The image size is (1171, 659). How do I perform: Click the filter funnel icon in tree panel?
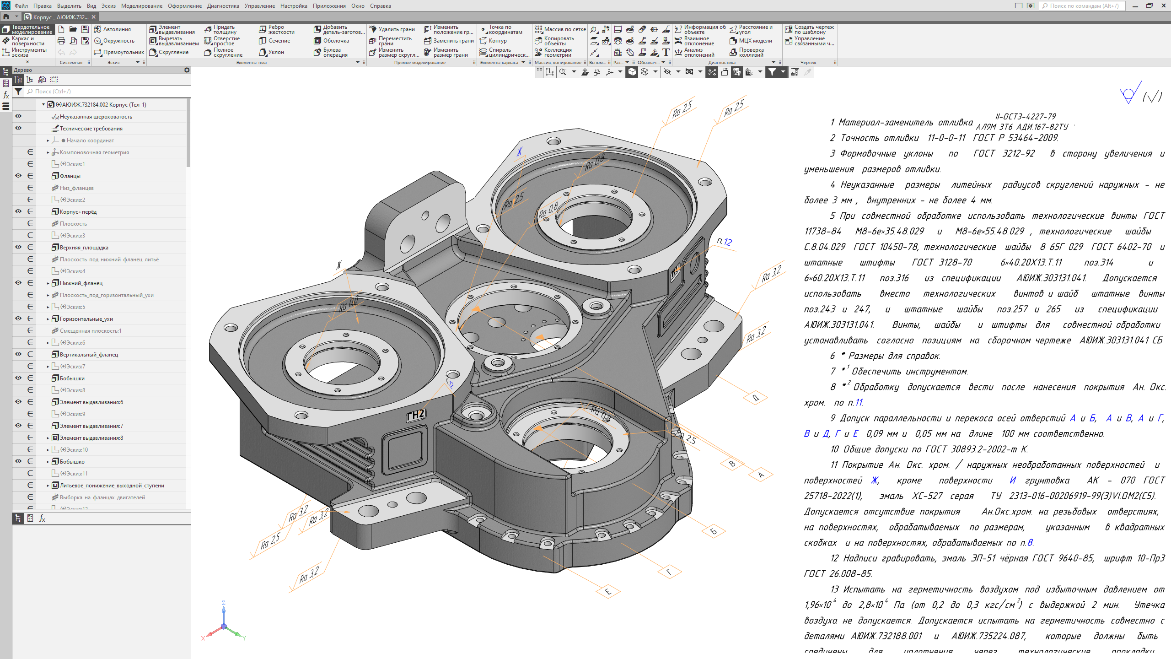point(18,92)
